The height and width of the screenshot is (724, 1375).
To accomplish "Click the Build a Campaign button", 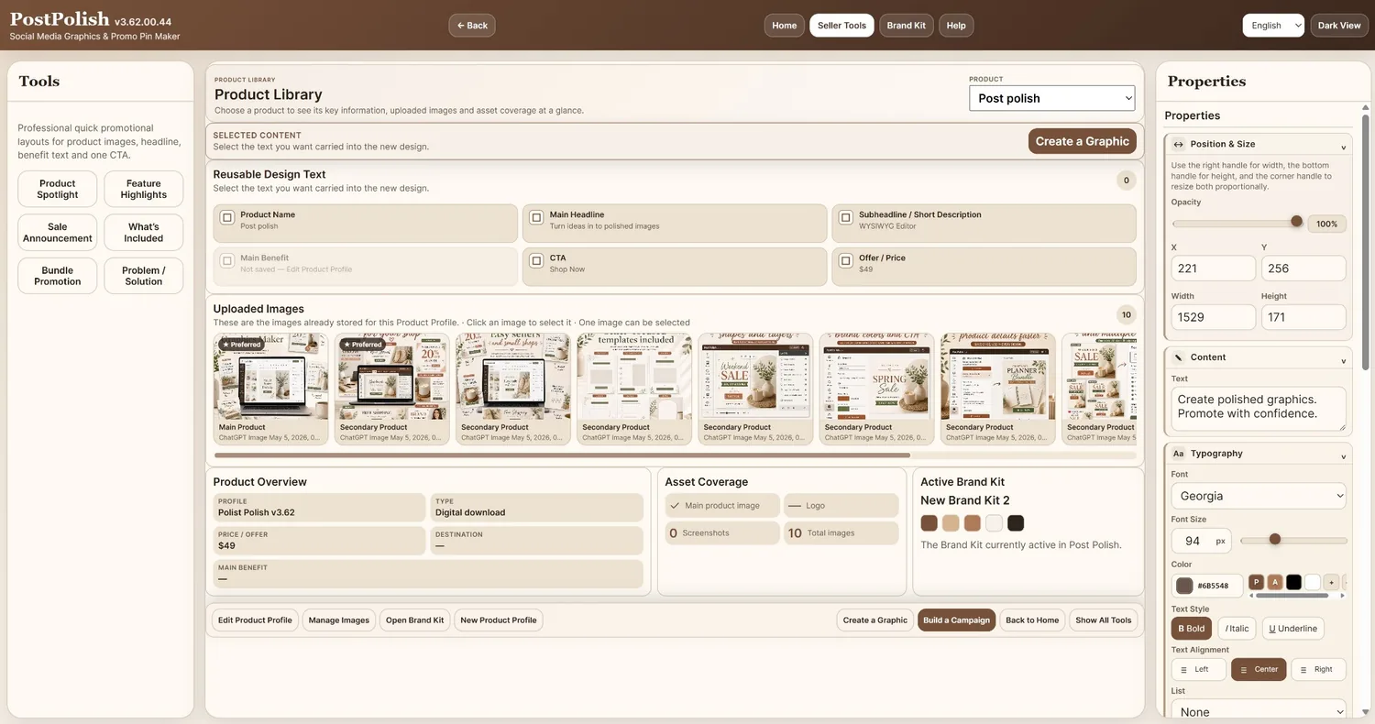I will [956, 620].
